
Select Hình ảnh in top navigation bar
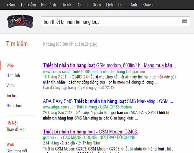[48, 5]
